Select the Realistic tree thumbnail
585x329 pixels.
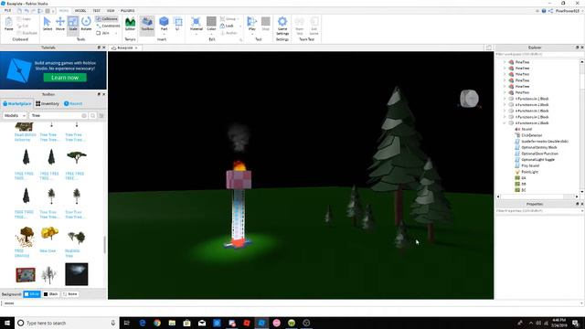tap(76, 237)
